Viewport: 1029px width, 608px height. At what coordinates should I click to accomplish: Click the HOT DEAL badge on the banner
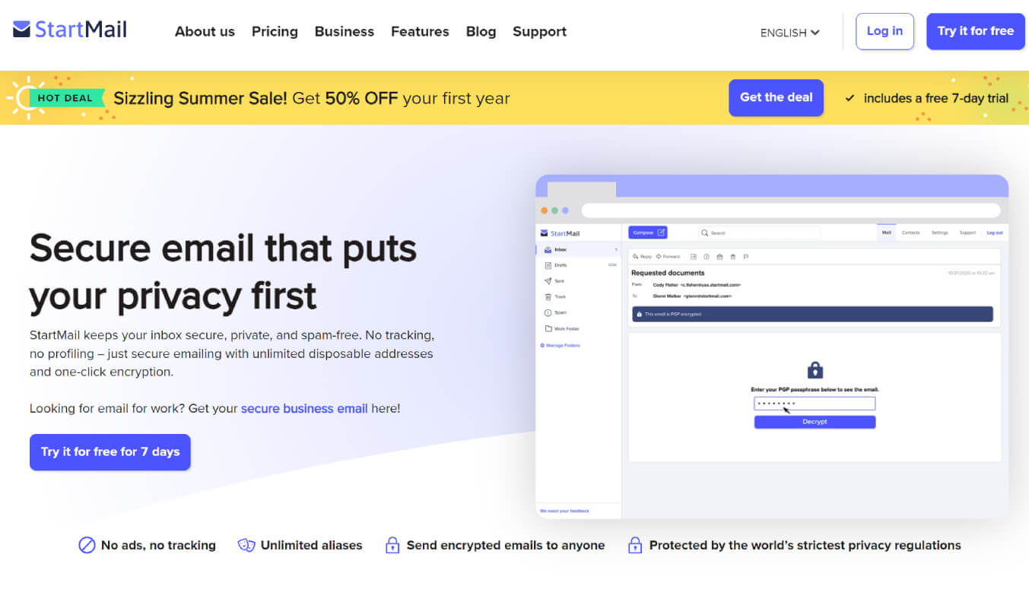tap(65, 97)
